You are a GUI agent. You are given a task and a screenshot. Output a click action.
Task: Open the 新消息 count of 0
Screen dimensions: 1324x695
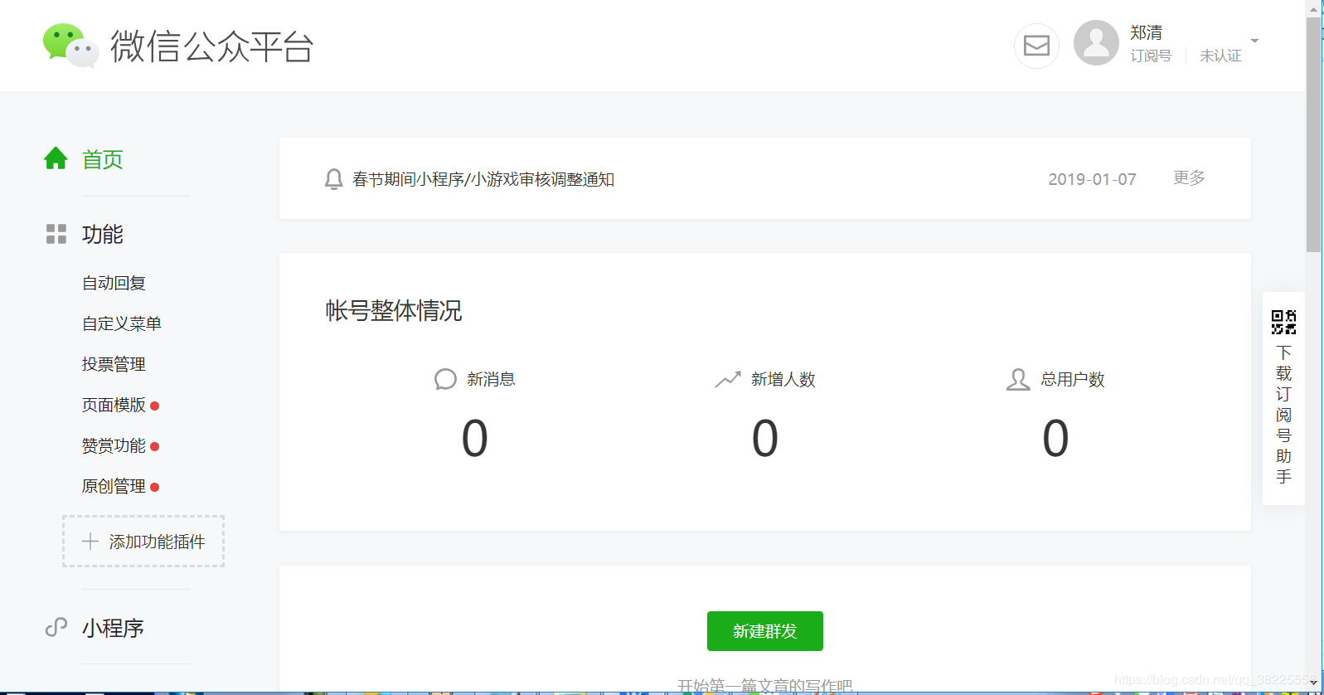(x=475, y=438)
